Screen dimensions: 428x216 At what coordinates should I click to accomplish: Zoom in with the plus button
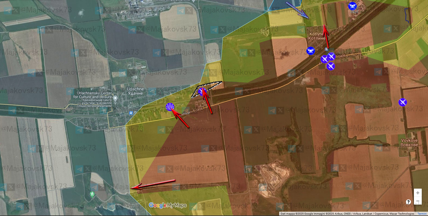coord(418,193)
